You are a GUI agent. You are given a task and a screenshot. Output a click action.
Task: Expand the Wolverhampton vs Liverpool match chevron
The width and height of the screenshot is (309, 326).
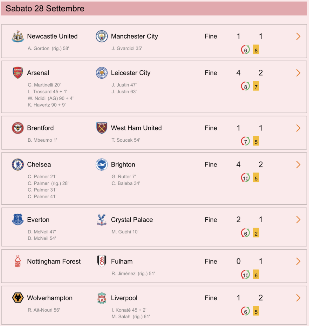click(298, 298)
